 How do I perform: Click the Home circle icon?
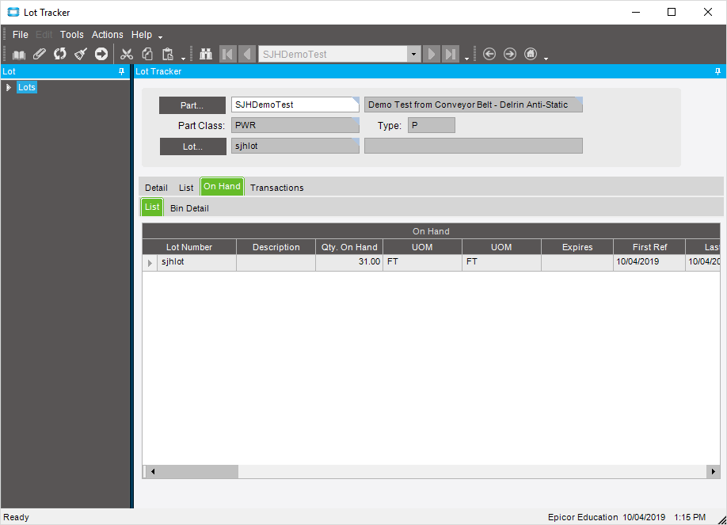pyautogui.click(x=531, y=55)
